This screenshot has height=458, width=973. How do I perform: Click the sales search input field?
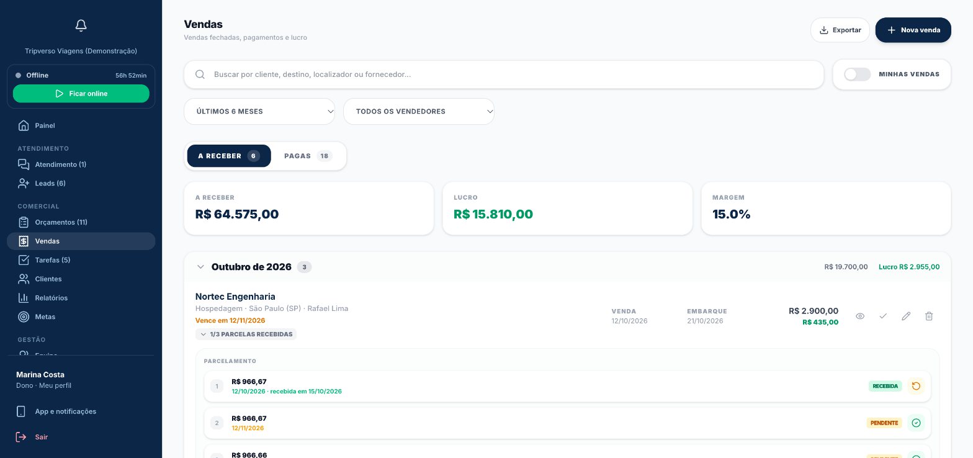(504, 74)
